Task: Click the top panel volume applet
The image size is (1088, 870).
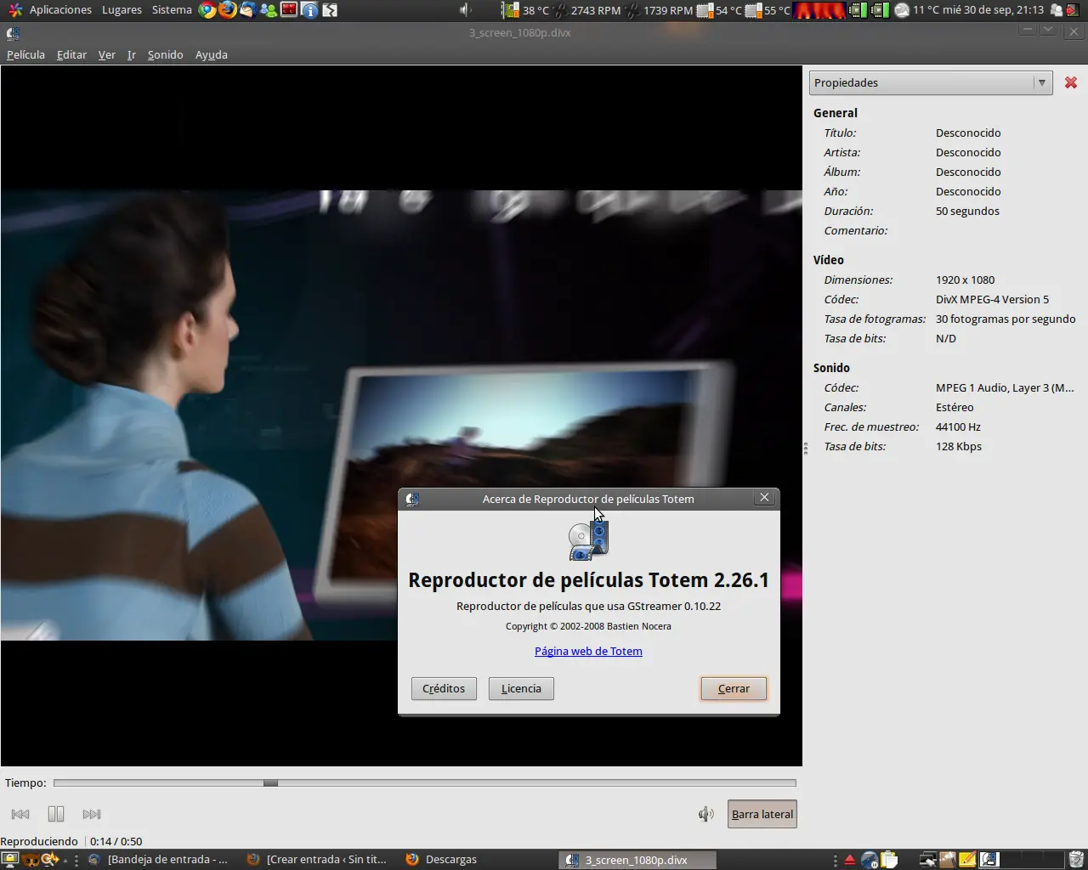Action: (466, 10)
